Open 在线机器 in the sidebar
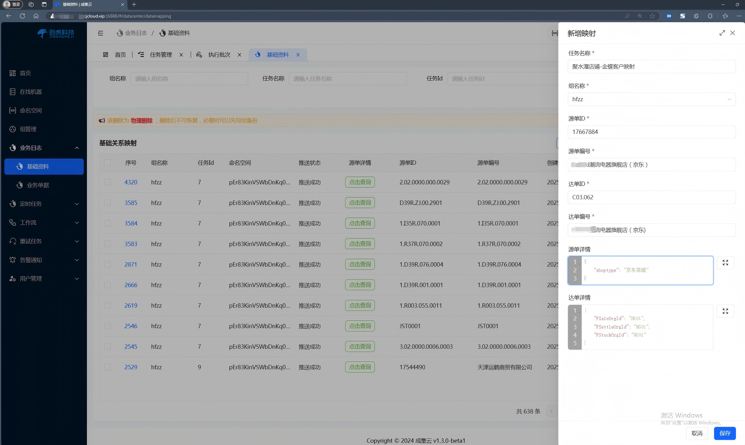Image resolution: width=745 pixels, height=445 pixels. [31, 92]
